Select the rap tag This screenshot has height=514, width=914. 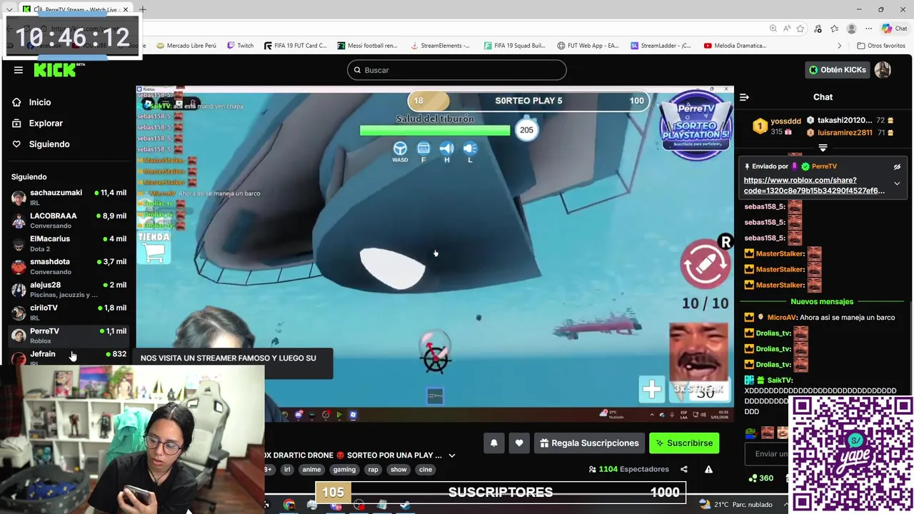pos(373,469)
